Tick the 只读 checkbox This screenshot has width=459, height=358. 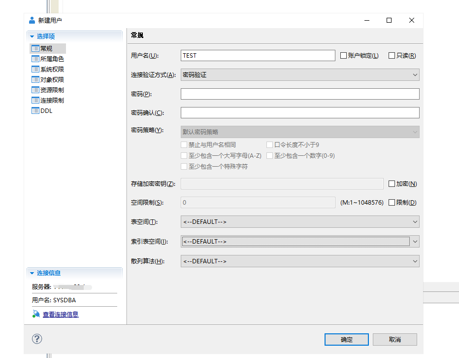coord(392,56)
